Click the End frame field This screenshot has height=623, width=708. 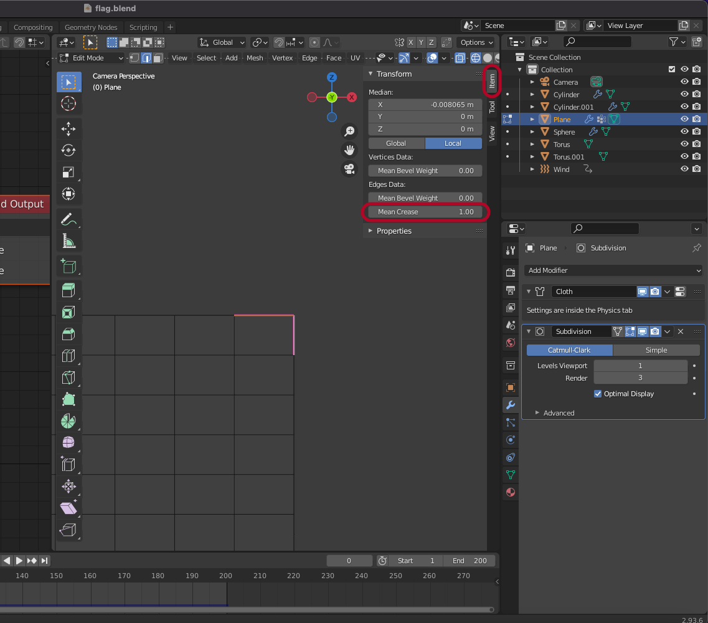pos(470,561)
